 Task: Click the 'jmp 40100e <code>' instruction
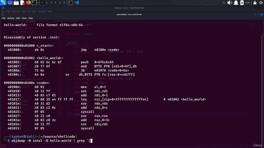point(100,50)
